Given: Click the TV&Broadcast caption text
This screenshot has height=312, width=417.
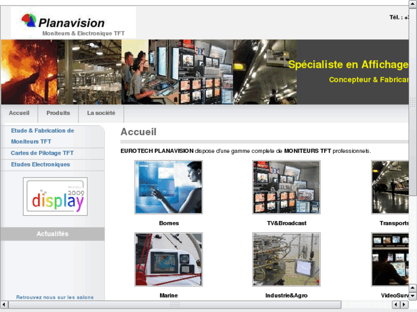Looking at the screenshot, I should click(x=287, y=223).
